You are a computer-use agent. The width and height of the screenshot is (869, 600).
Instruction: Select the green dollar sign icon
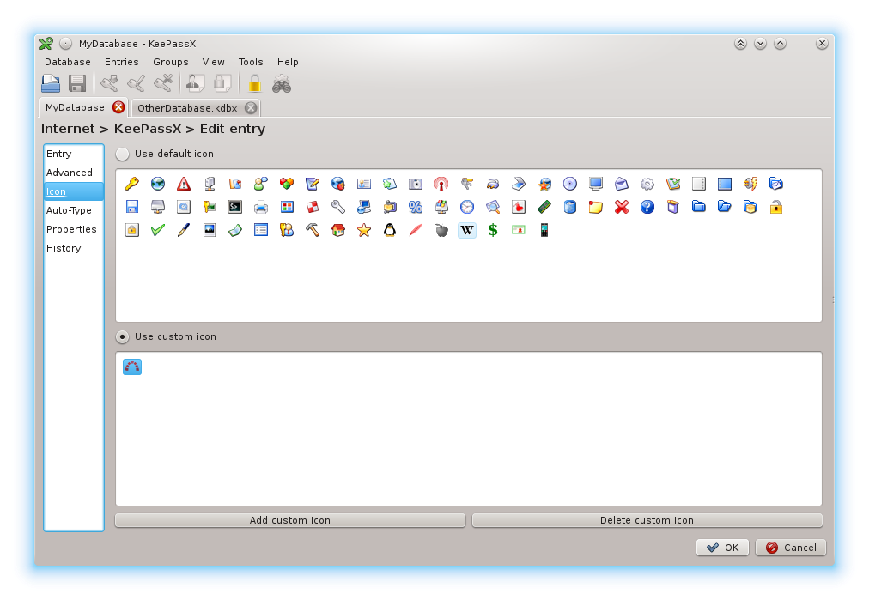point(493,230)
